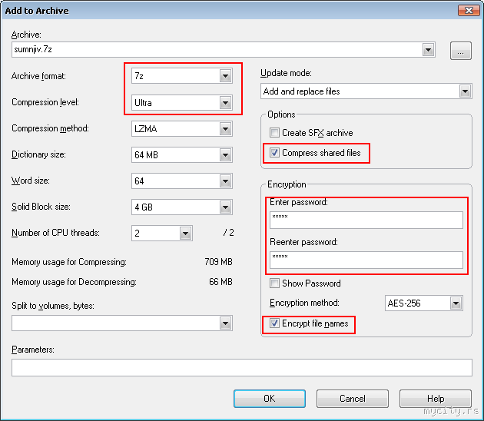
Task: Open Help for archive options
Action: (x=436, y=399)
